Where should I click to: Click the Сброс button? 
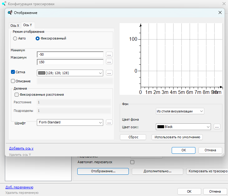133,137
